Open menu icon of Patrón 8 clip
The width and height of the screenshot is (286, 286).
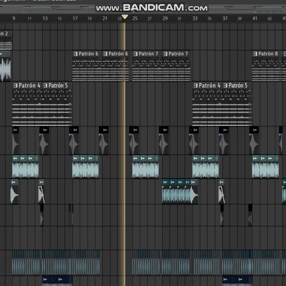pyautogui.click(x=255, y=54)
